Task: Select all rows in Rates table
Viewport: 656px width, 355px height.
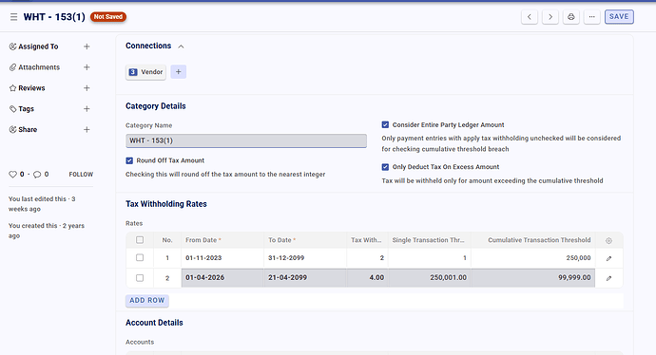Action: 140,240
